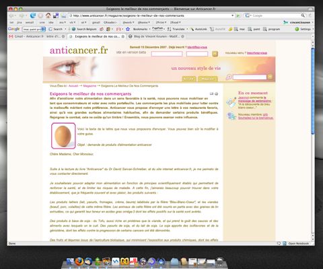The image size is (323, 269).
Task: Click the vertical scrollbar thumb
Action: click(x=313, y=91)
